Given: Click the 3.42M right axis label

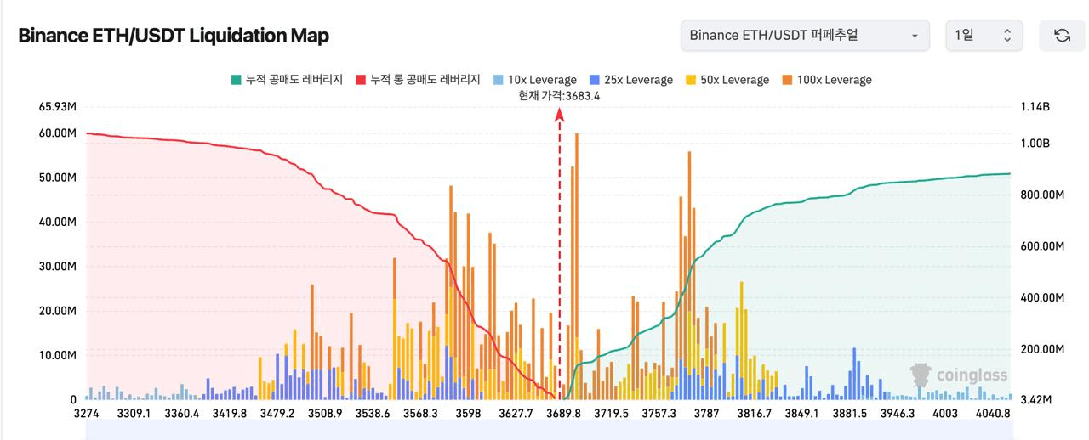Looking at the screenshot, I should [x=1035, y=399].
